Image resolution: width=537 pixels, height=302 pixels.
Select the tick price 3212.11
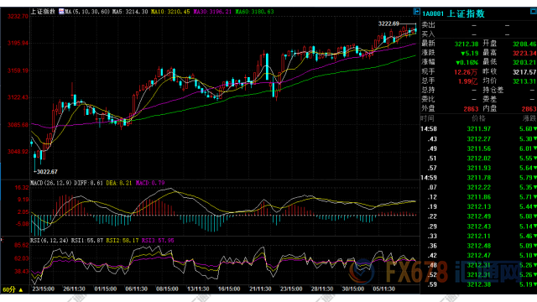[x=479, y=236]
